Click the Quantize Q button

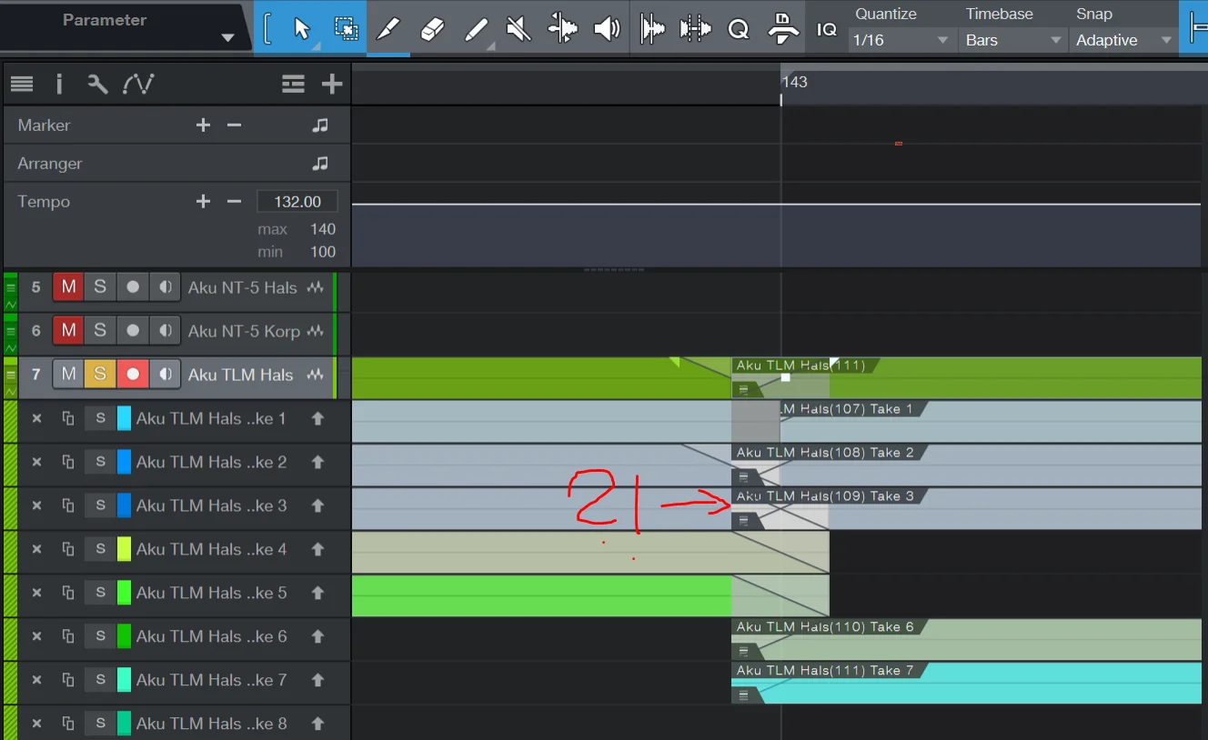click(x=739, y=29)
